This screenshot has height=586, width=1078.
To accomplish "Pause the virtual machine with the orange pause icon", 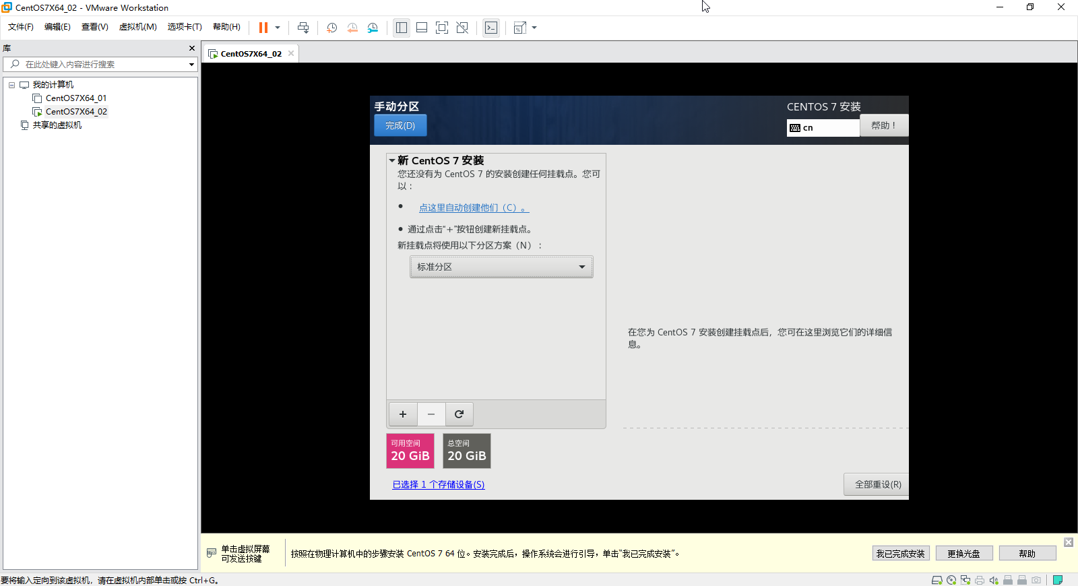I will coord(263,28).
